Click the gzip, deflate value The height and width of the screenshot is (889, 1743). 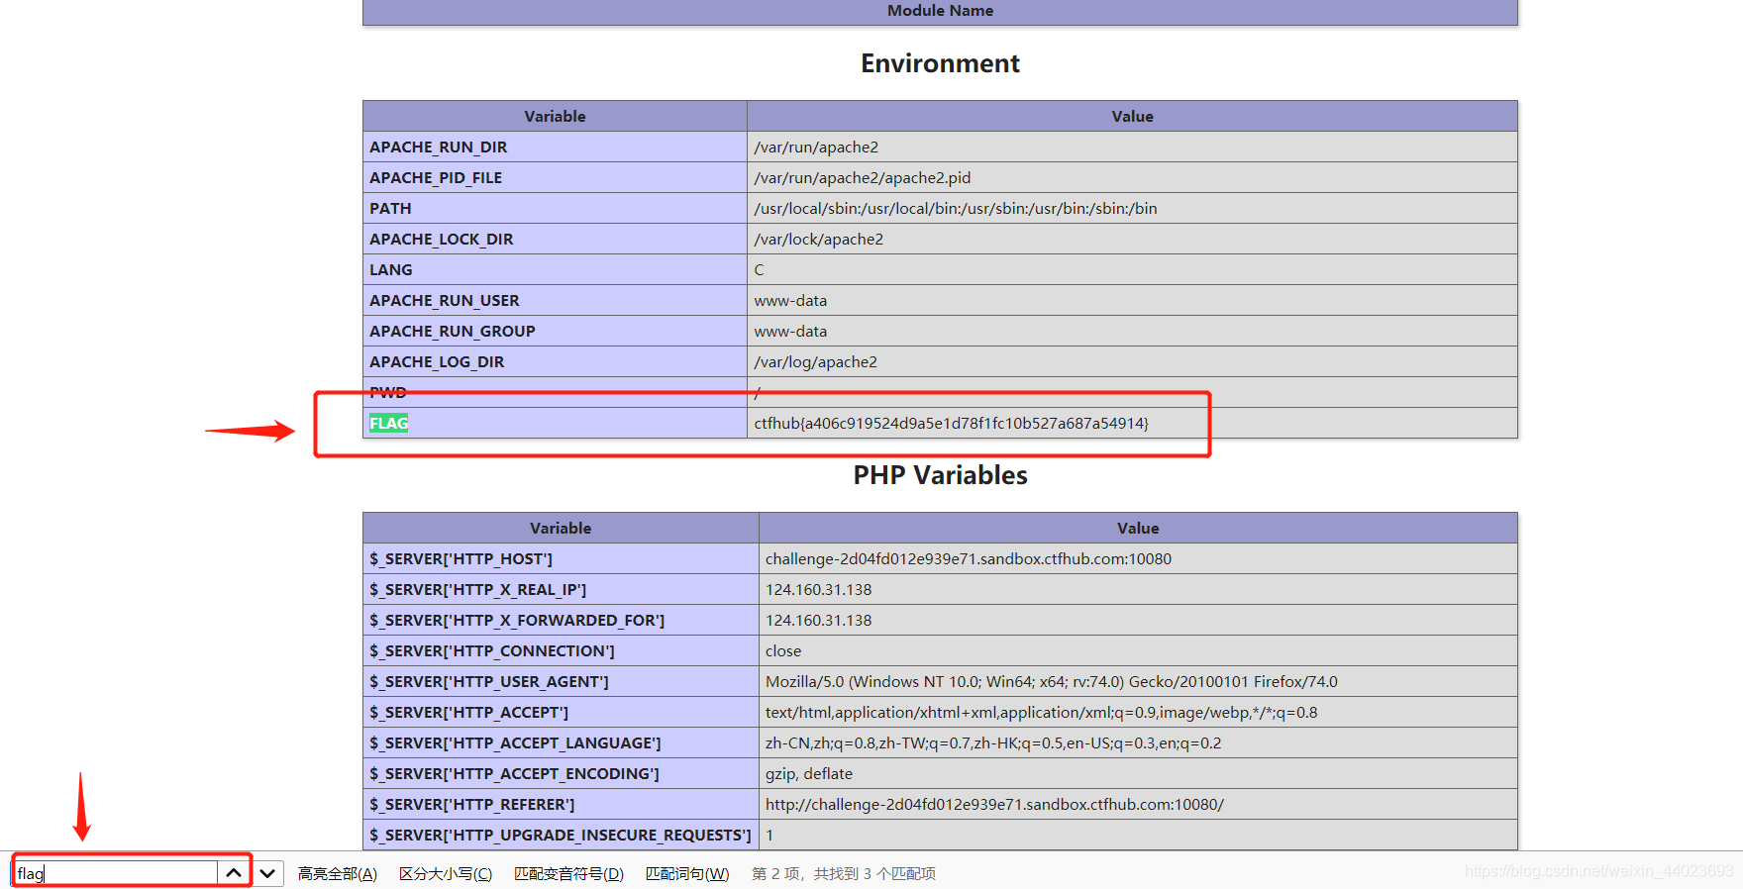point(808,773)
